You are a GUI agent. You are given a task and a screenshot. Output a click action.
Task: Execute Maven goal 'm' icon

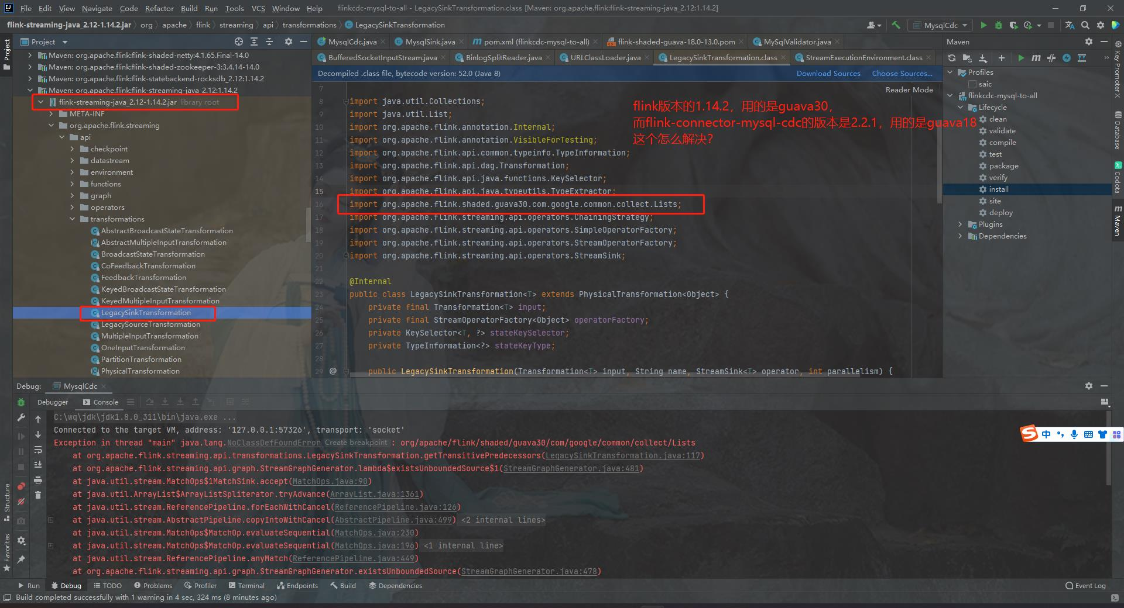click(1036, 58)
